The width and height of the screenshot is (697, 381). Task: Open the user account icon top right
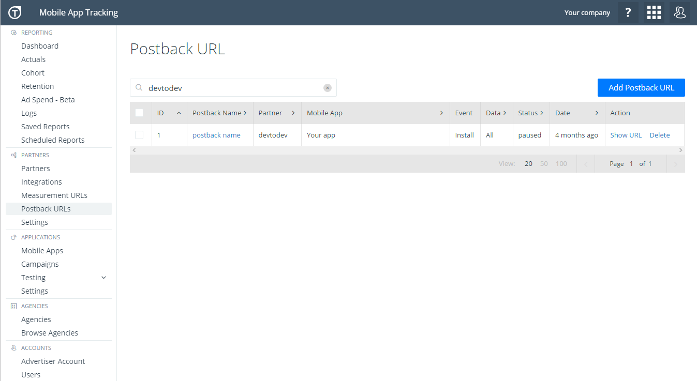click(x=680, y=12)
